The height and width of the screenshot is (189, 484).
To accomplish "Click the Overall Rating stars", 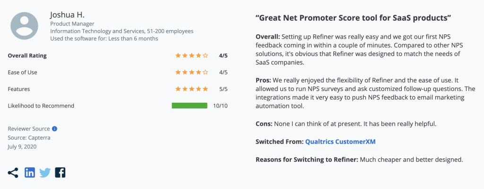I will [x=192, y=56].
